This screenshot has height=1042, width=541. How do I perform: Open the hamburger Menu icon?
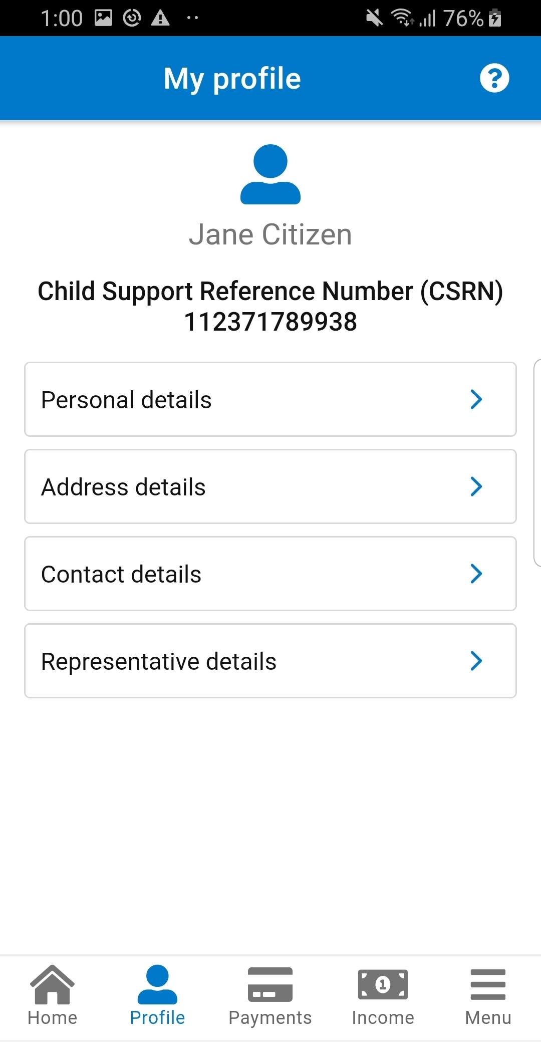[488, 984]
